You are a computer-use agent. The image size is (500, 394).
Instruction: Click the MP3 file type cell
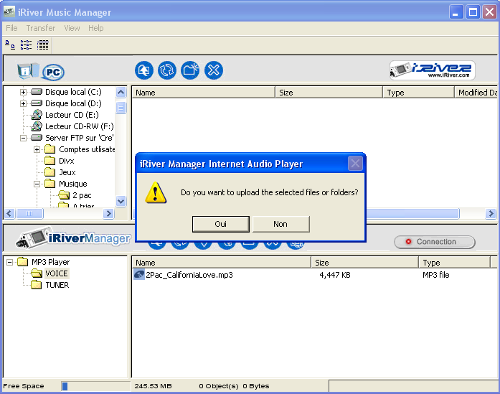click(x=436, y=275)
